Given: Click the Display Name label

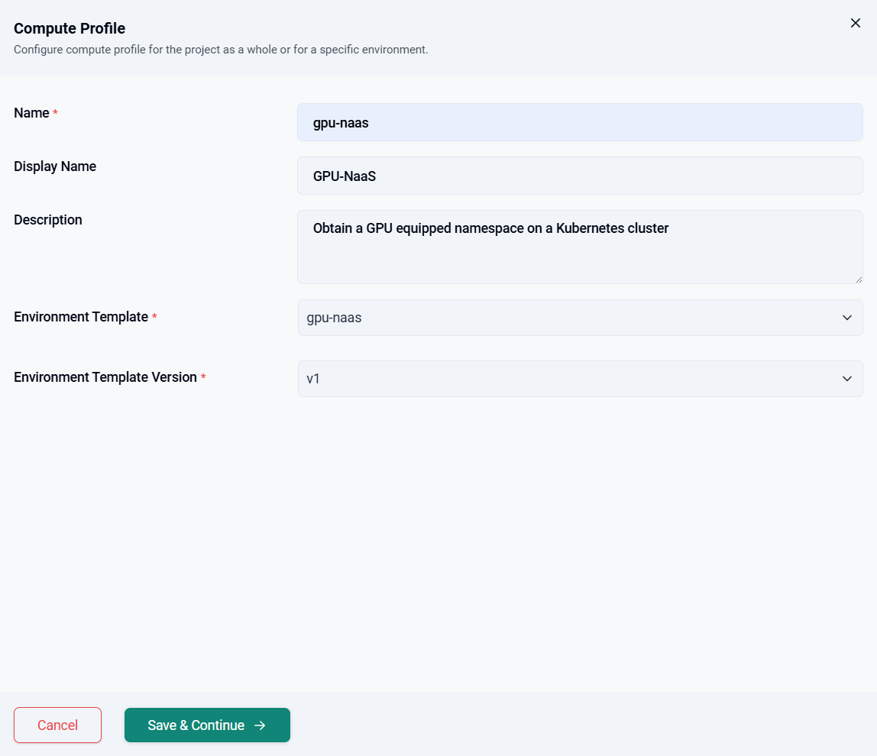Looking at the screenshot, I should coord(55,166).
